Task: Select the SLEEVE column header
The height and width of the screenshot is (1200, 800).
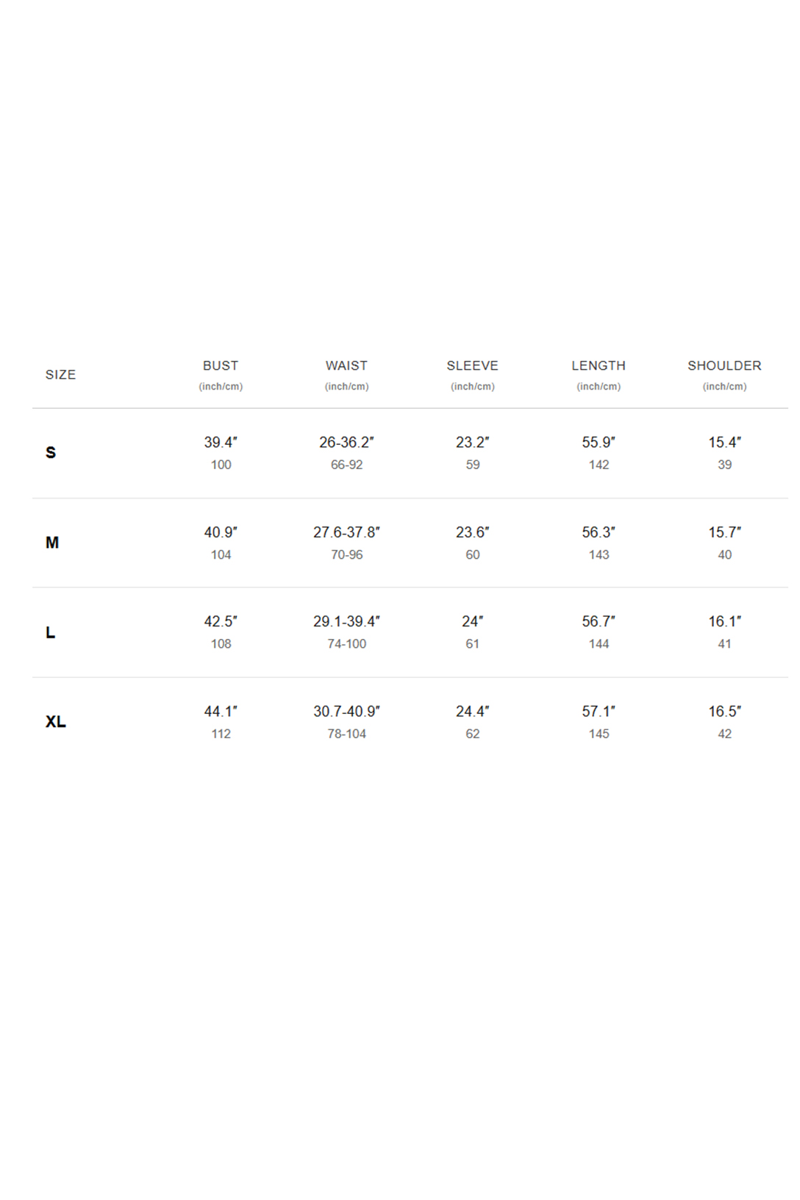Action: [x=472, y=365]
